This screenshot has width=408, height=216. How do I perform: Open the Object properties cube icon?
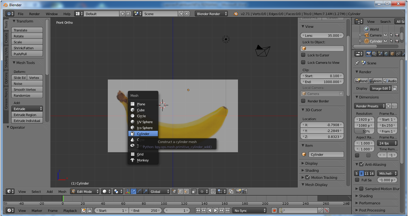click(x=392, y=54)
